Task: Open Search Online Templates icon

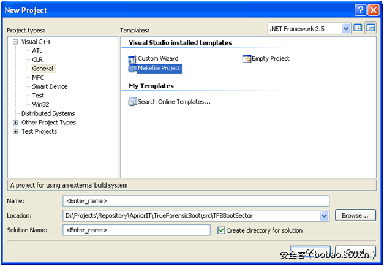Action: (132, 102)
